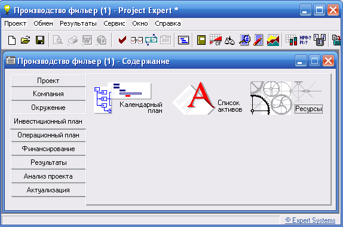The height and width of the screenshot is (227, 343).
Task: Click the grayed printer icon
Action: coord(73,40)
